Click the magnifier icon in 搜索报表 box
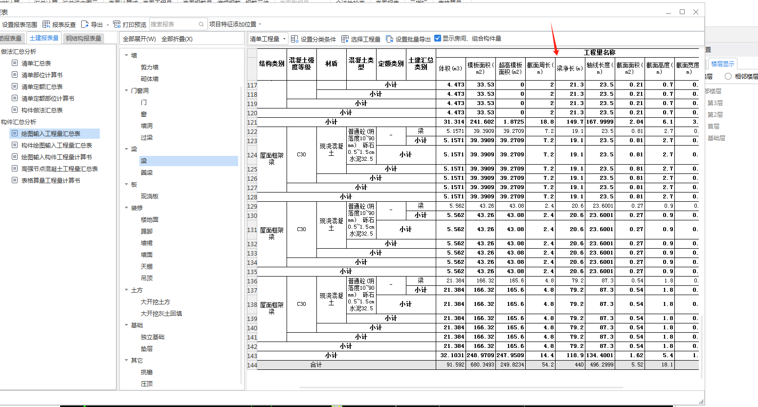The width and height of the screenshot is (758, 407). pos(201,24)
